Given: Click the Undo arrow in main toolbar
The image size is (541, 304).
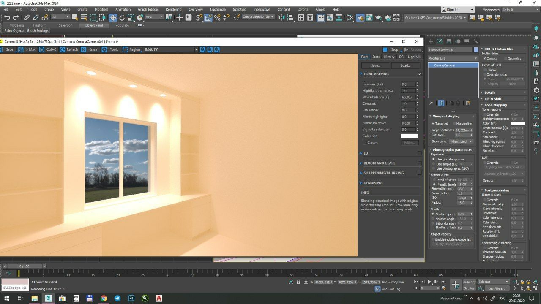Looking at the screenshot, I should coord(7,17).
